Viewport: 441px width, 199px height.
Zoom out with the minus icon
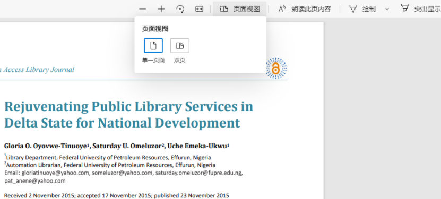pos(143,9)
